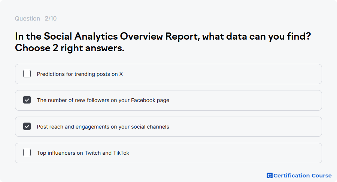This screenshot has height=182, width=337.
Task: Uncheck the Post reach and engagements checkbox
Action: (x=27, y=126)
